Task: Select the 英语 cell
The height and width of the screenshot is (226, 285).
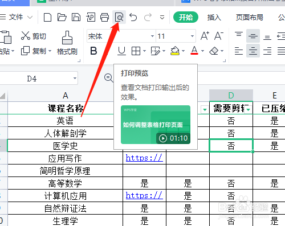Action: (65, 121)
